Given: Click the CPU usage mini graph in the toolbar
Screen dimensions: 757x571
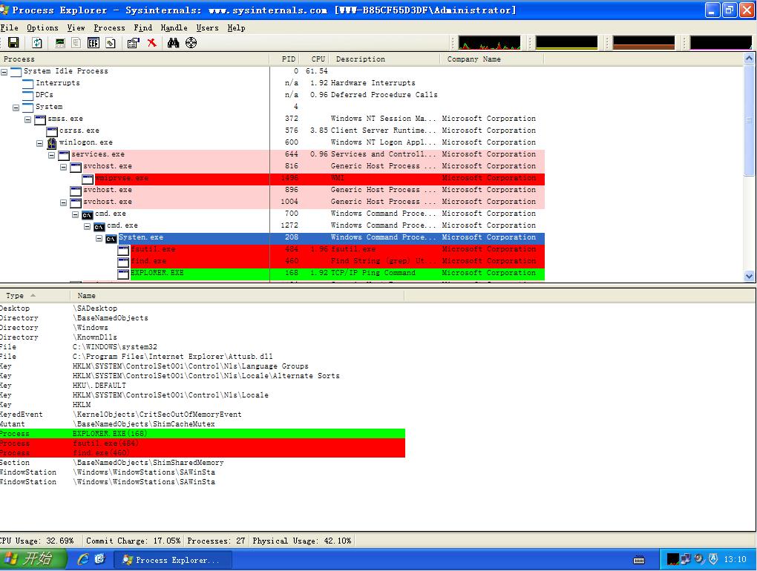Looking at the screenshot, I should tap(490, 43).
